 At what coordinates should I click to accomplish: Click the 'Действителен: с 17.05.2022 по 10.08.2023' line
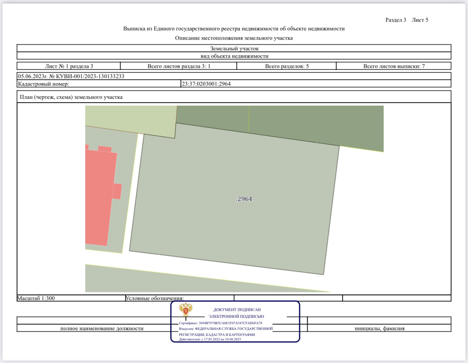(210, 339)
